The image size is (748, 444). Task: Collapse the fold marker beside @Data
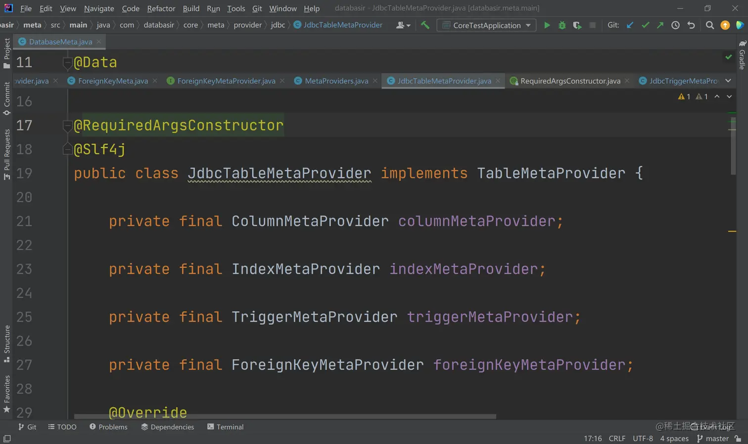pyautogui.click(x=68, y=62)
